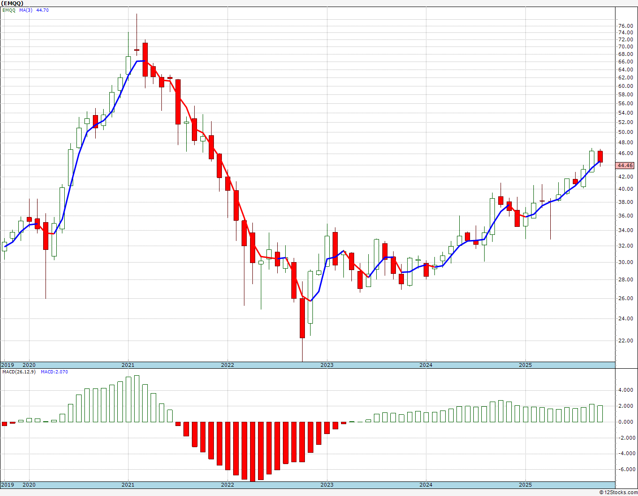Select the "66.00" price axis label
The width and height of the screenshot is (638, 496).
[x=626, y=62]
